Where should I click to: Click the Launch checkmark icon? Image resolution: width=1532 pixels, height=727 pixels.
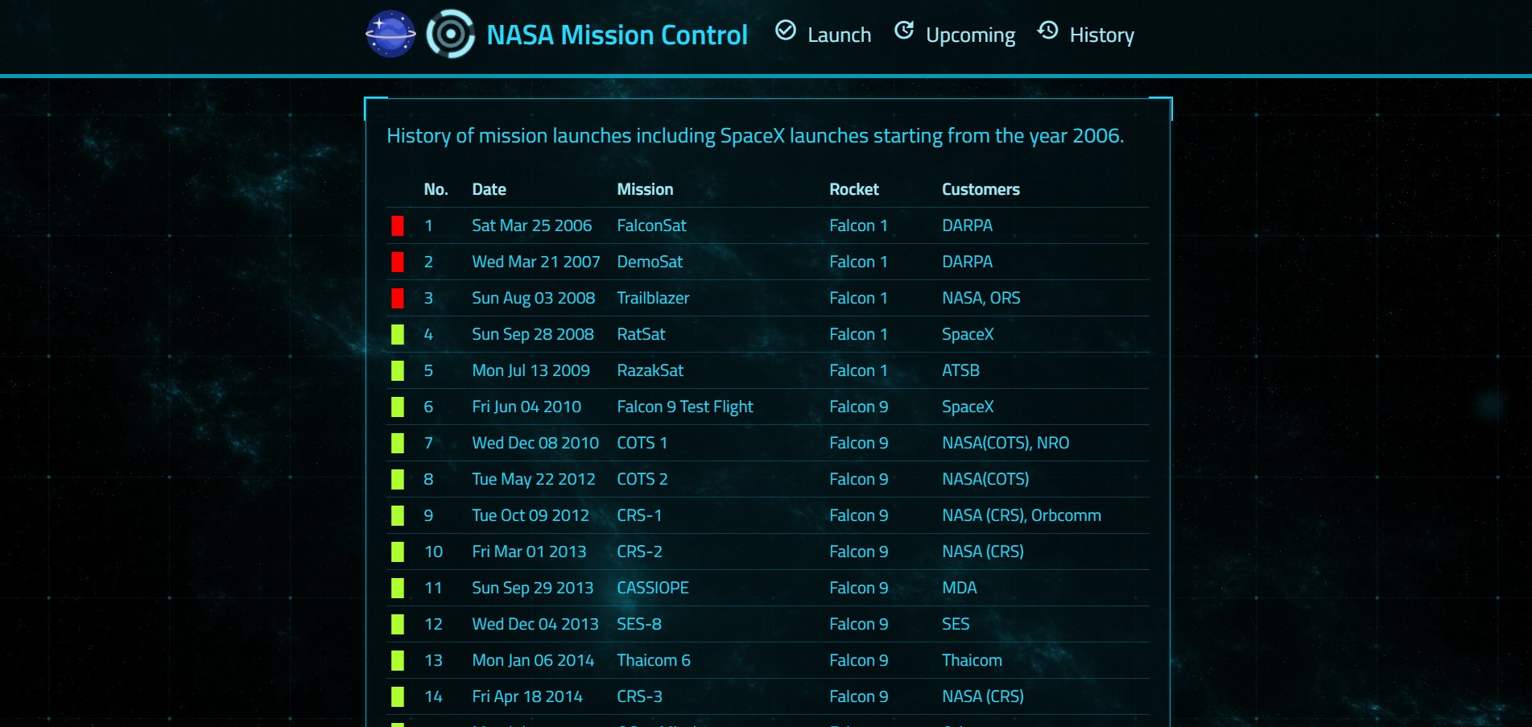[786, 31]
